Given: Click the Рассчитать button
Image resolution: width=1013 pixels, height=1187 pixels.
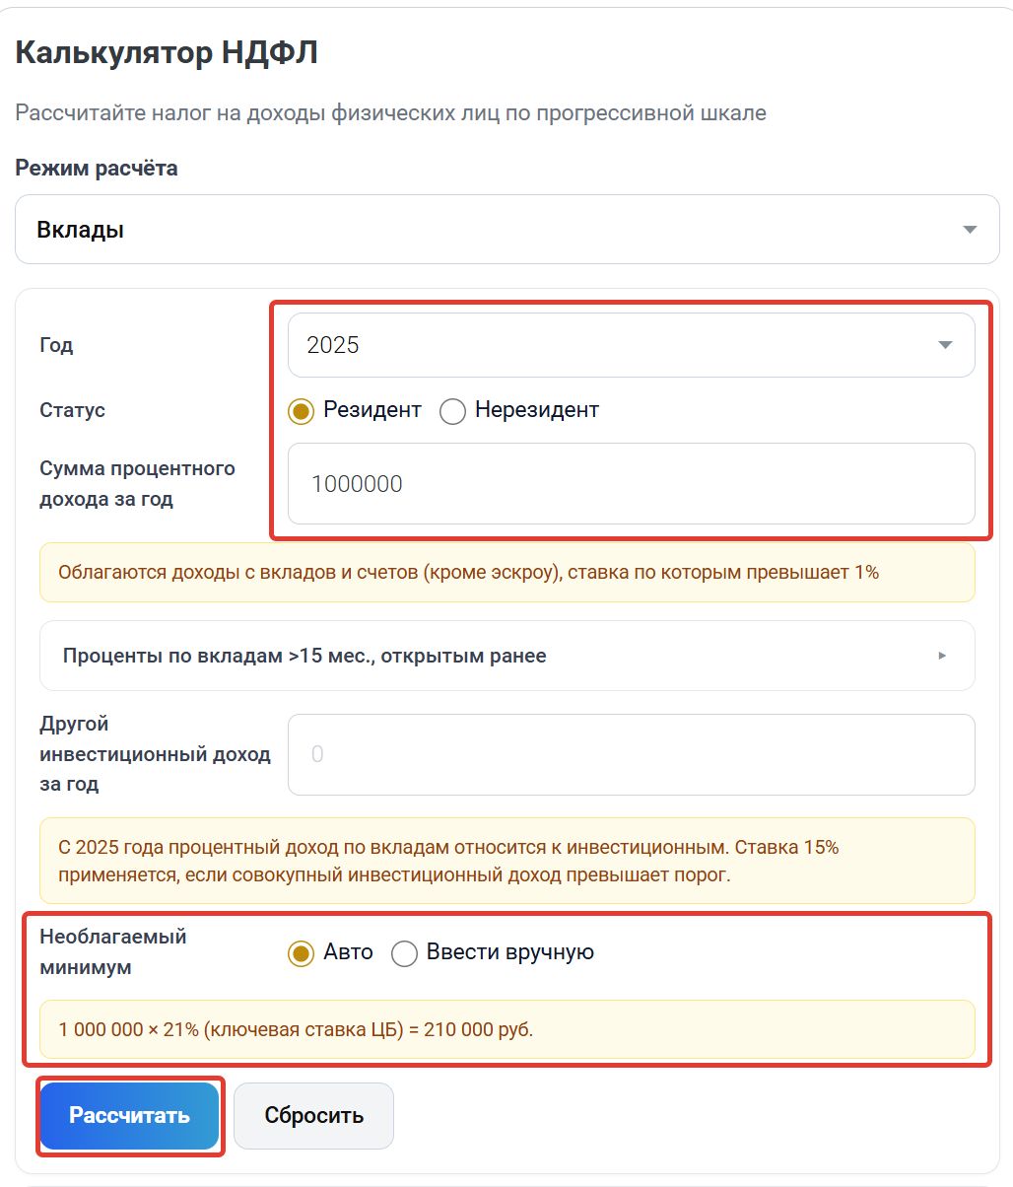Looking at the screenshot, I should (x=129, y=1115).
